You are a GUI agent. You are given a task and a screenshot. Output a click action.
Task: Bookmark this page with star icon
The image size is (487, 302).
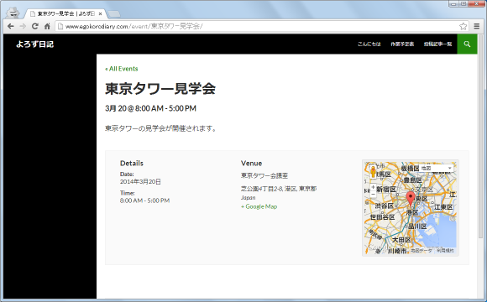463,26
